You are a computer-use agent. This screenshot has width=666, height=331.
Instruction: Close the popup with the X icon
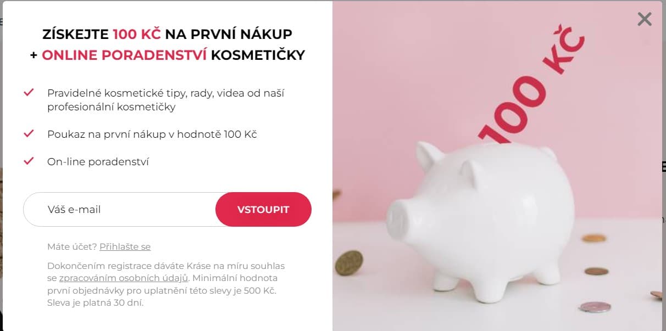click(x=644, y=19)
